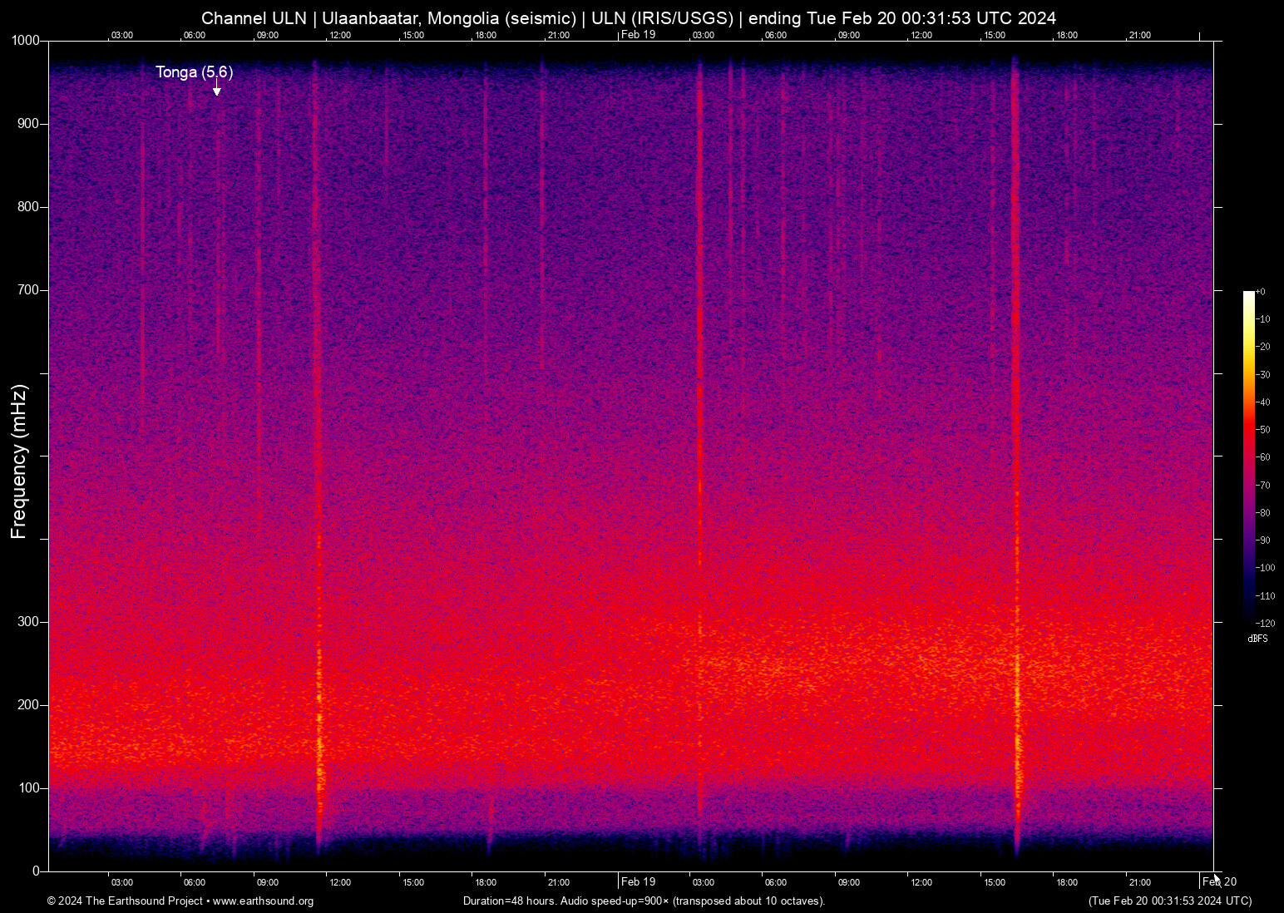The height and width of the screenshot is (913, 1284).
Task: Click the 100 frequency axis label
Action: [28, 788]
